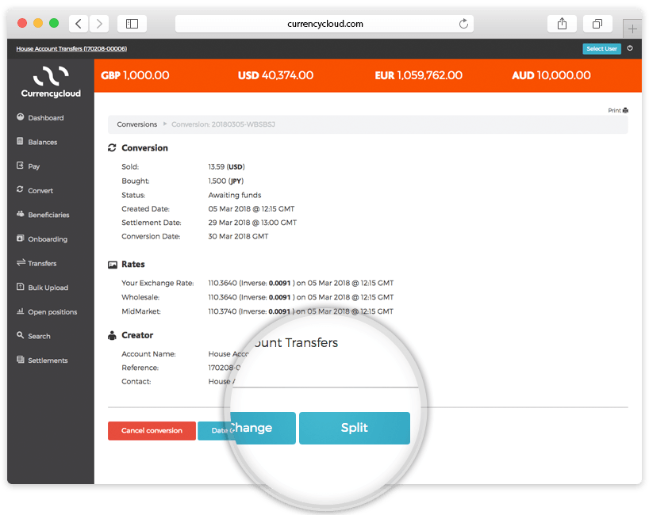Click AUD 10,000.00 balance
Viewport: 649px width, 515px height.
pos(551,75)
